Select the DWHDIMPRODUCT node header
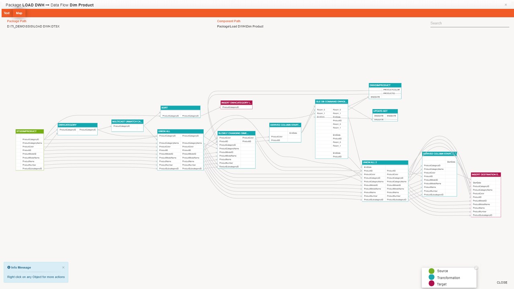This screenshot has height=289, width=514. click(385, 85)
